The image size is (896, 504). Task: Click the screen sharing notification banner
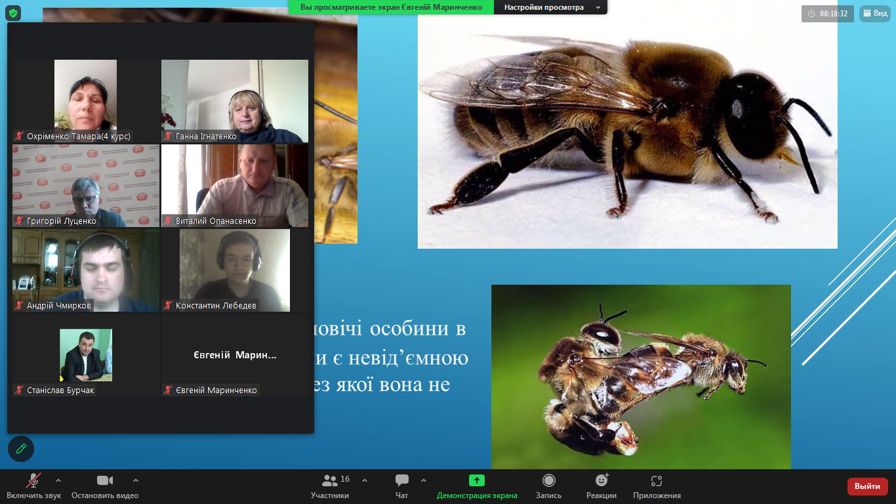coord(391,7)
